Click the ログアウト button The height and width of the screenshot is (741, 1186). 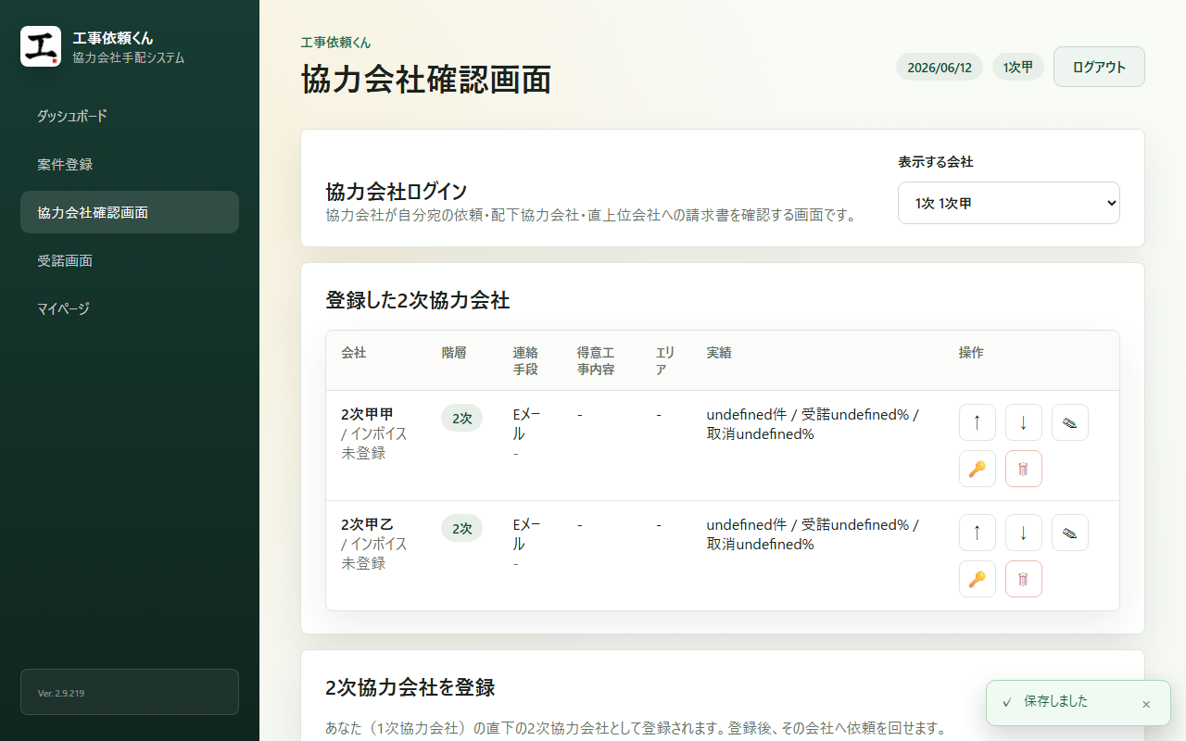point(1099,67)
